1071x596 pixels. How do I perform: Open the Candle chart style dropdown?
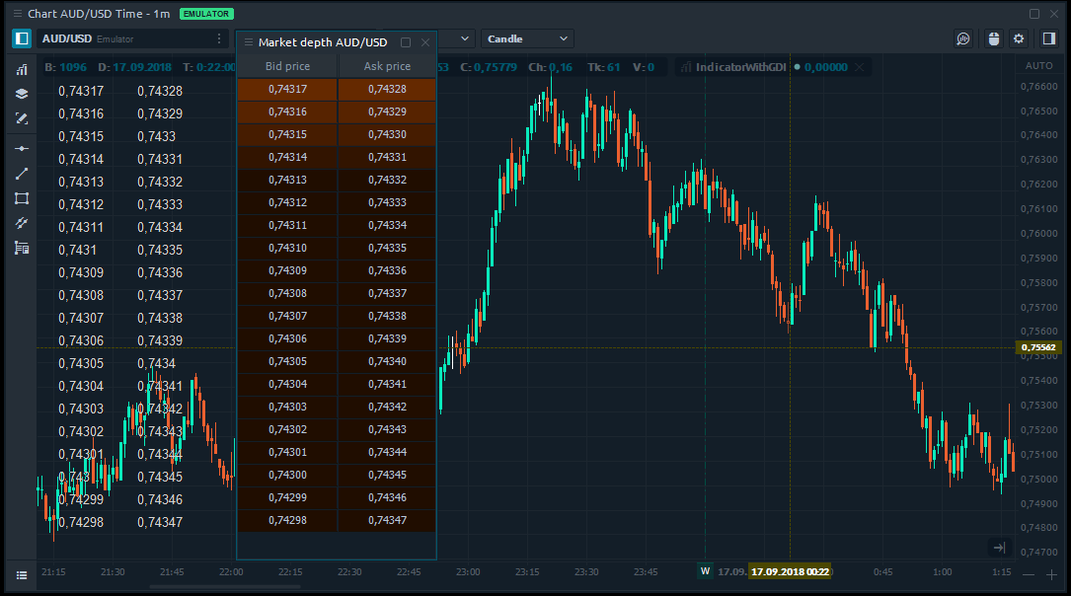pyautogui.click(x=527, y=38)
